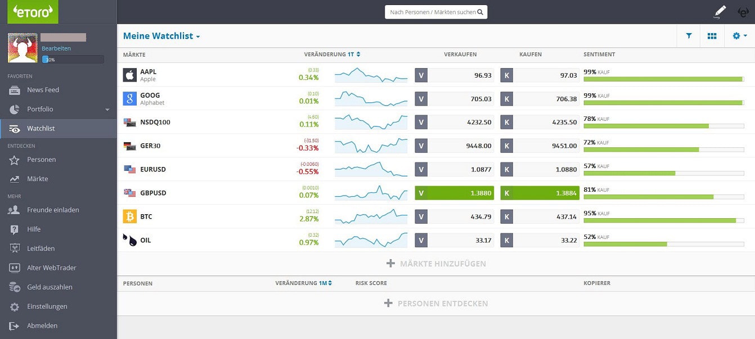Focus the Personen / Märkte search field
The height and width of the screenshot is (339, 755).
coord(436,12)
